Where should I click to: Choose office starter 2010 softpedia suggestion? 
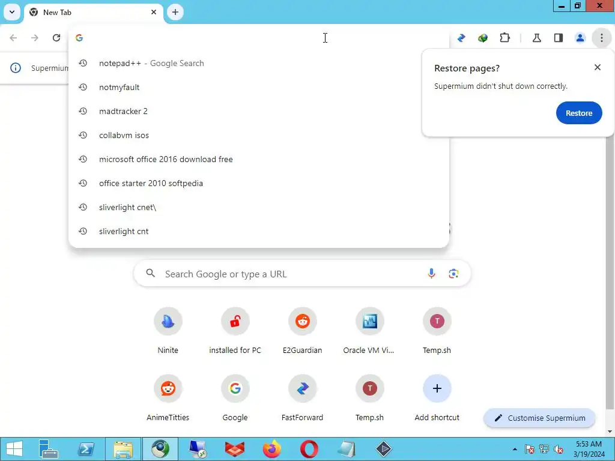(259, 183)
